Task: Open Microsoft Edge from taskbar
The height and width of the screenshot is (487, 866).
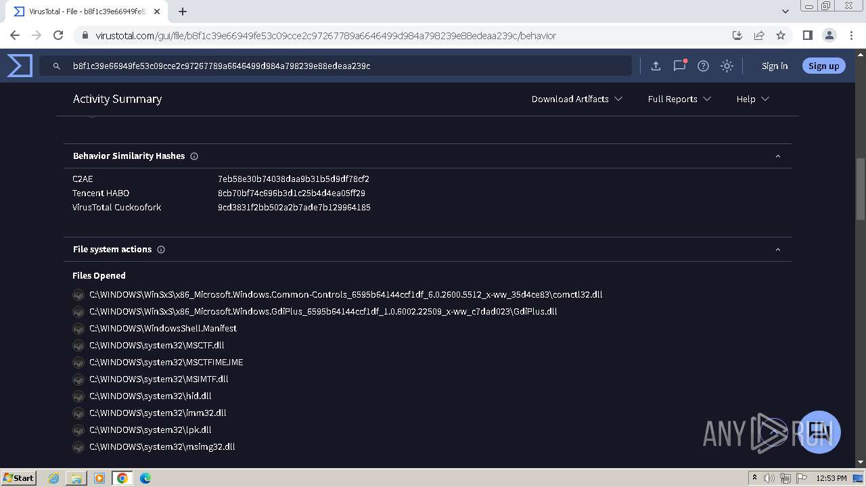Action: coord(145,478)
